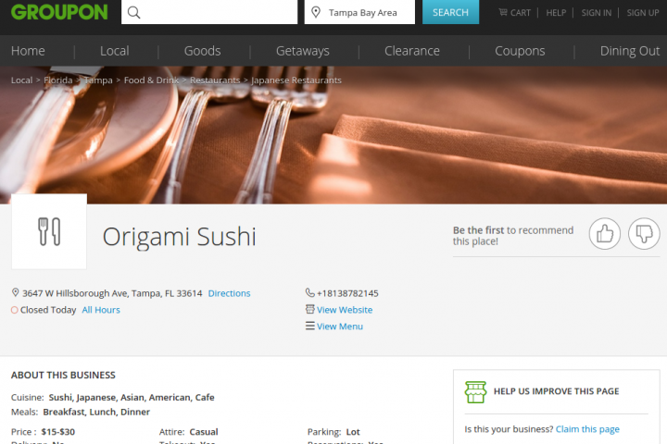Click the phone number +18138782145
Image resolution: width=667 pixels, height=444 pixels.
347,293
